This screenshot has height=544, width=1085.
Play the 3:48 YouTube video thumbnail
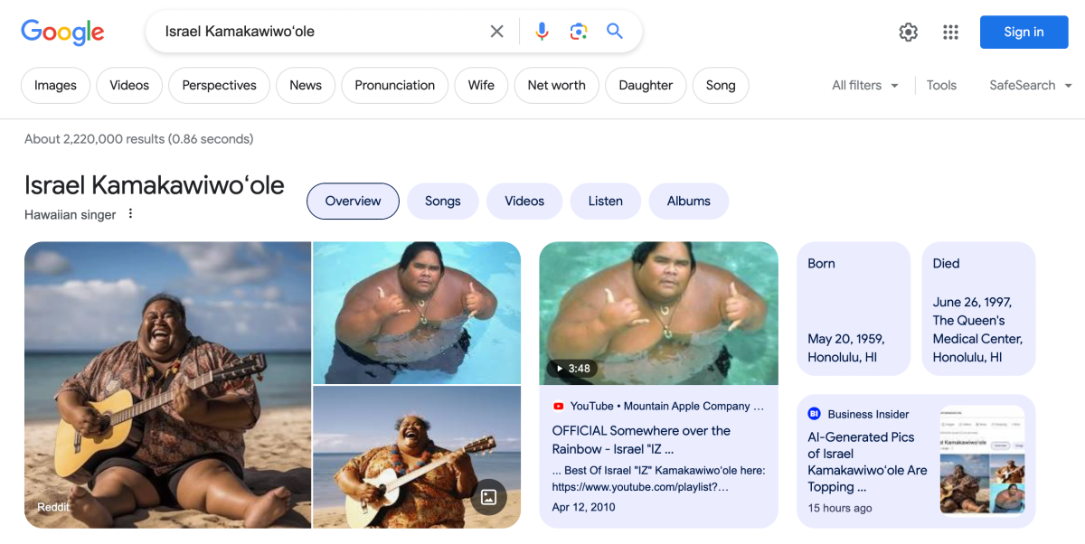point(658,314)
